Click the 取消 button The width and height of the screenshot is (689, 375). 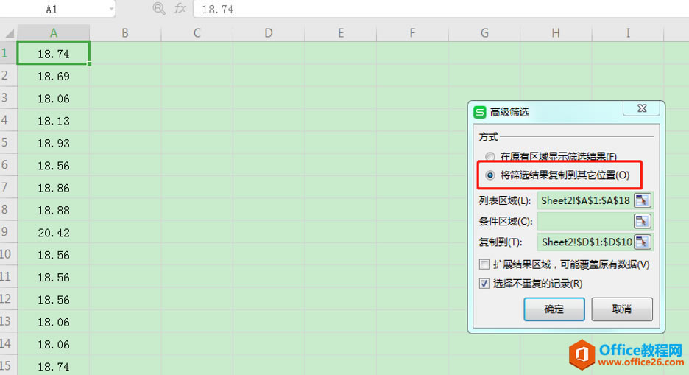[x=622, y=309]
